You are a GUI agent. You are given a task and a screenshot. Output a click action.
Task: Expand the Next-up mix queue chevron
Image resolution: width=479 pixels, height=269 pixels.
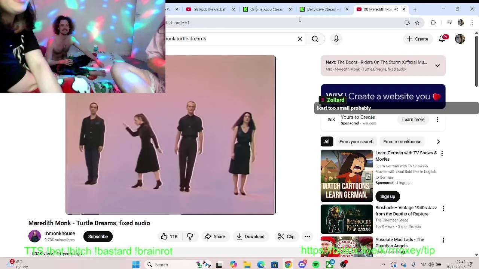[437, 66]
